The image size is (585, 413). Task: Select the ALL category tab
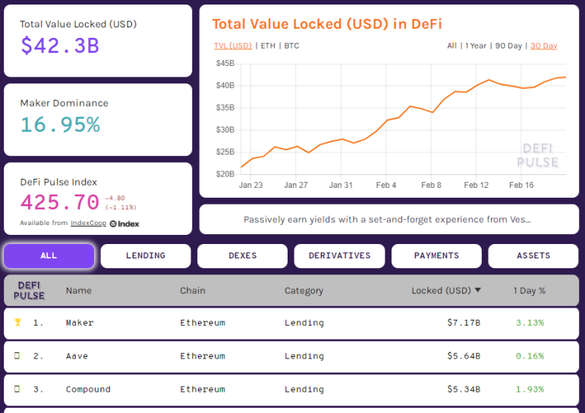click(49, 255)
